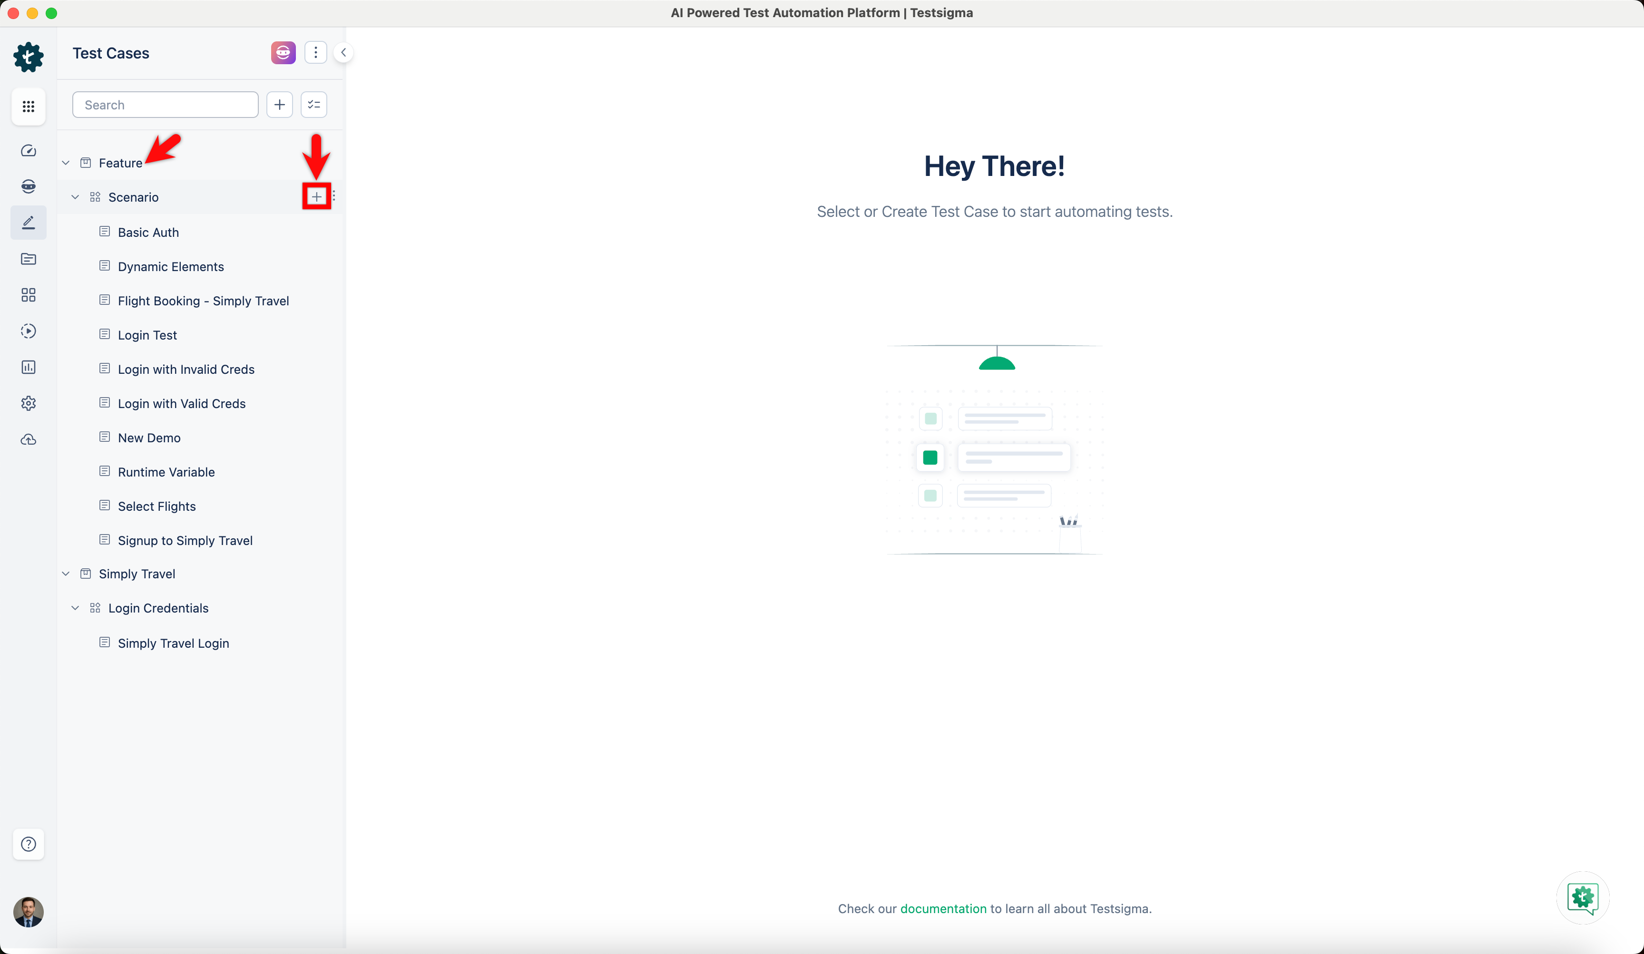This screenshot has height=954, width=1644.
Task: Open Settings via the gear icon
Action: [28, 403]
